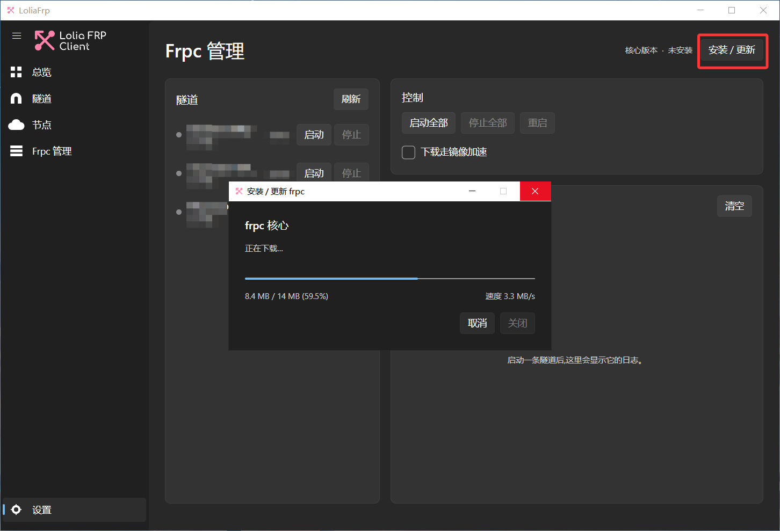Click the 8.4 MB / 14 MB (59.5%) text
Screen dimensions: 780x531
click(286, 296)
